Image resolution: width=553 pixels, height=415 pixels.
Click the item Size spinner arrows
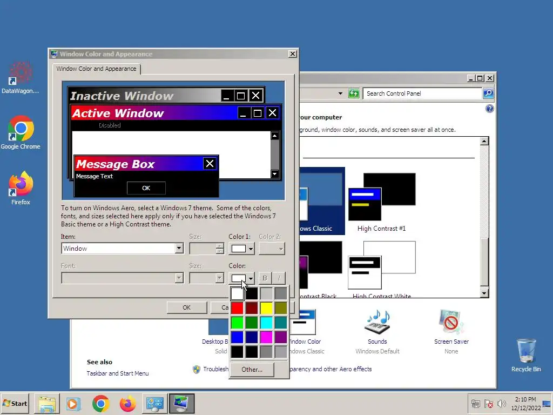click(220, 249)
